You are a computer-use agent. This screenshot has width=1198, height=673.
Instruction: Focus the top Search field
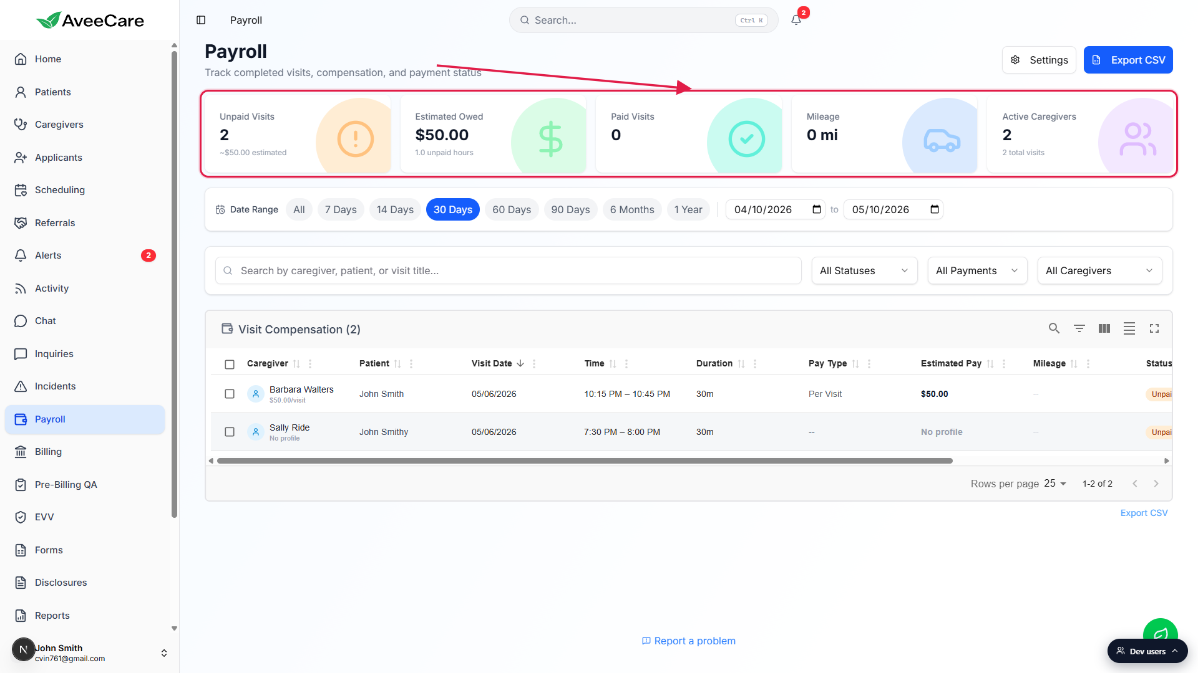coord(643,20)
